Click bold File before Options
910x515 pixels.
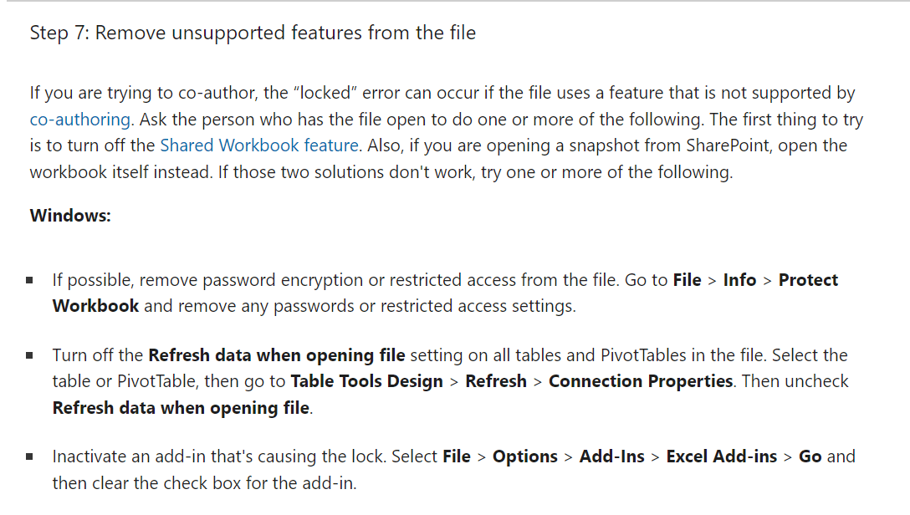coord(457,456)
